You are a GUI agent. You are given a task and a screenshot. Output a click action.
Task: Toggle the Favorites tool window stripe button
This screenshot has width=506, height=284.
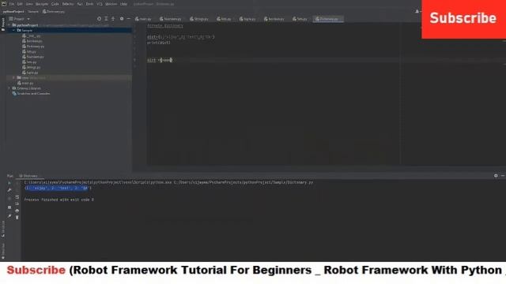pyautogui.click(x=3, y=251)
